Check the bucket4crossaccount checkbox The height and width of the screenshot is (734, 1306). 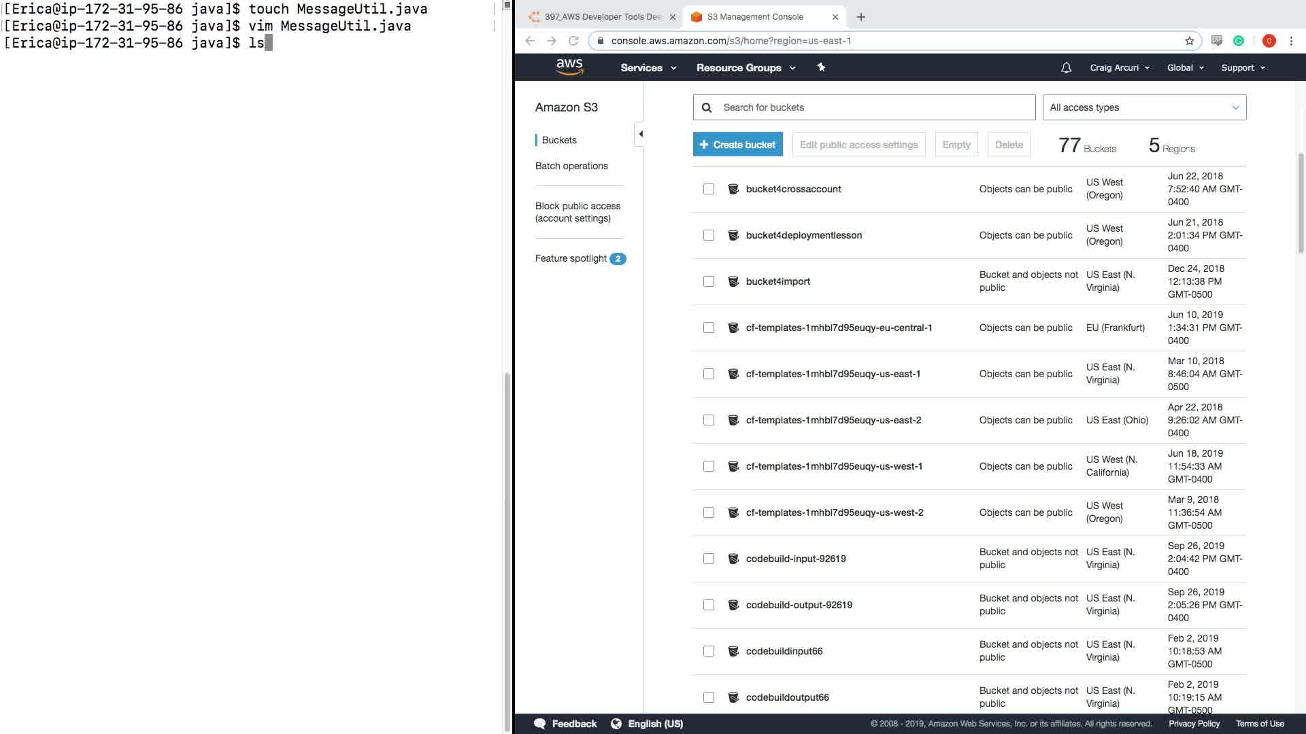click(709, 189)
